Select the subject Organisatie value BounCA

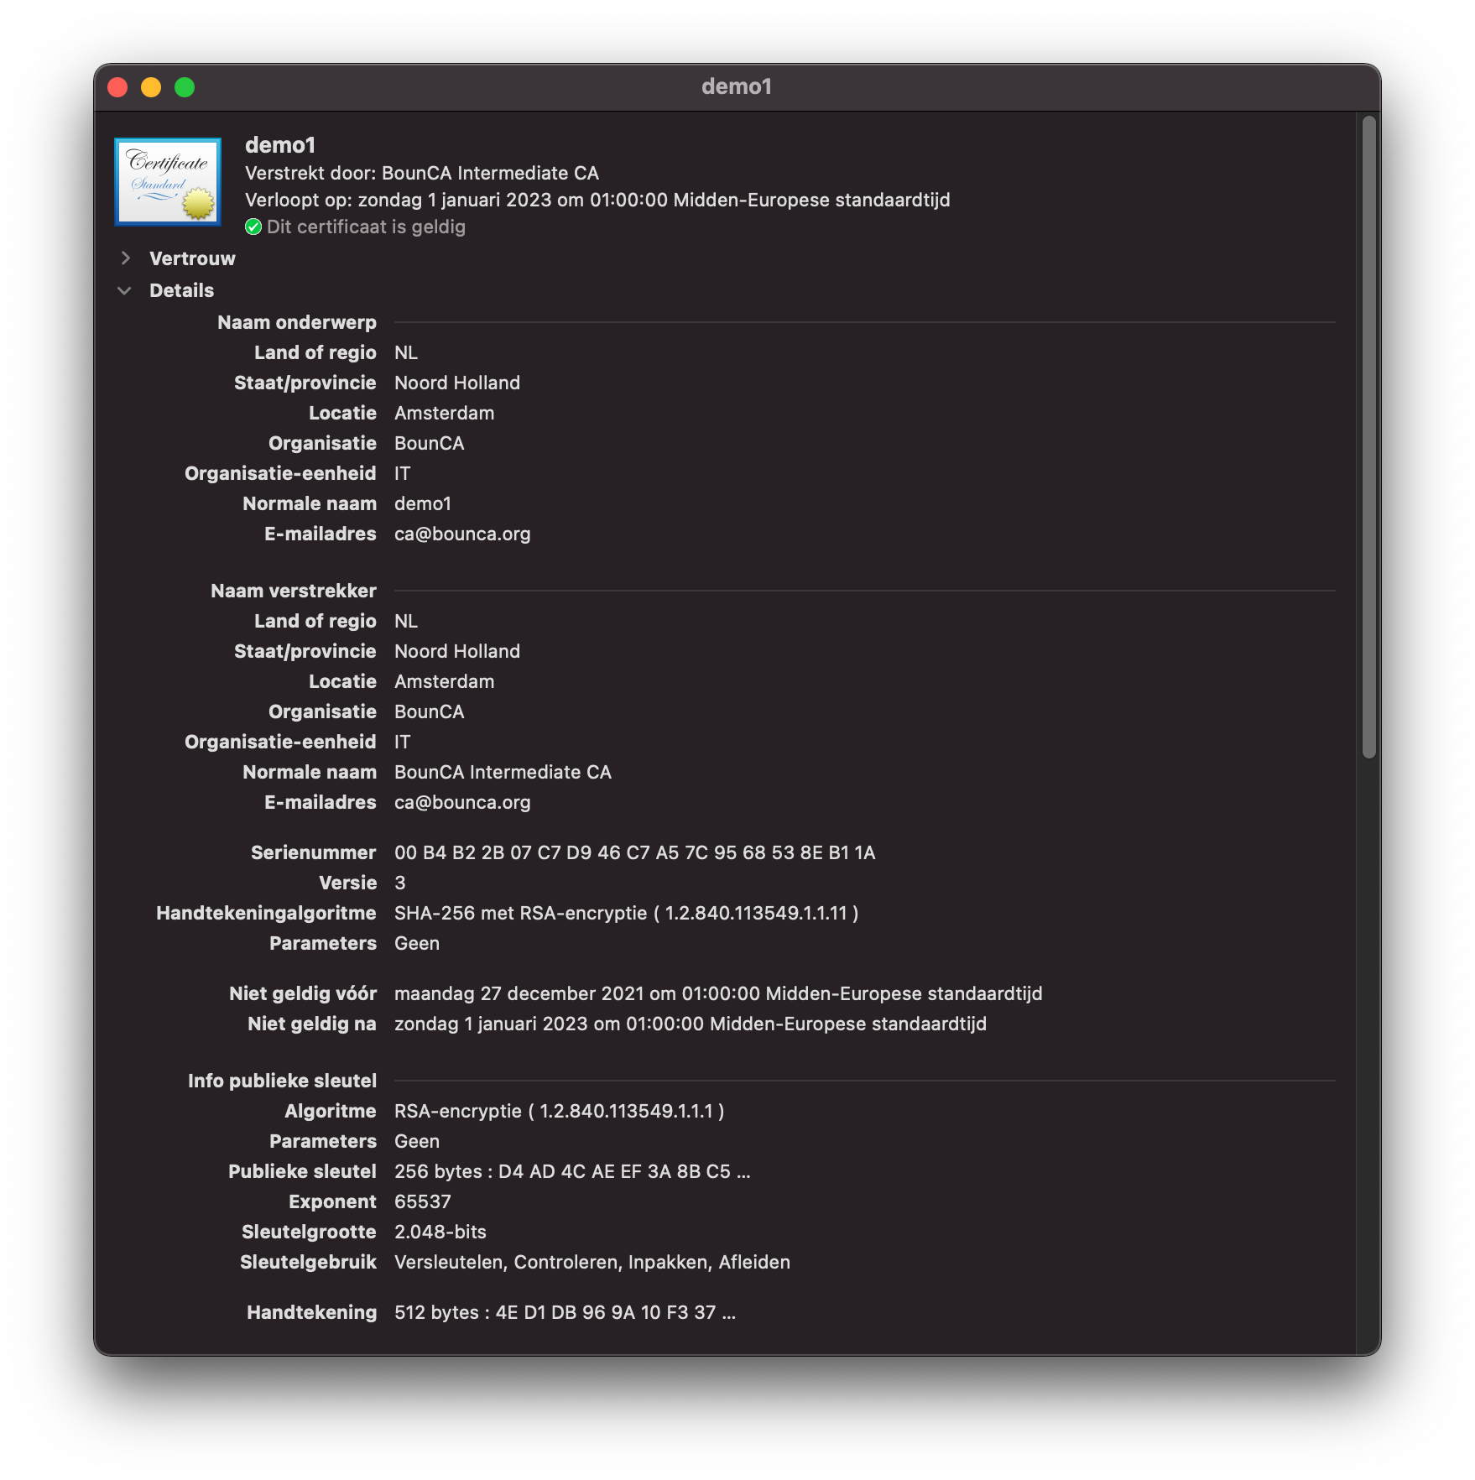pyautogui.click(x=430, y=444)
